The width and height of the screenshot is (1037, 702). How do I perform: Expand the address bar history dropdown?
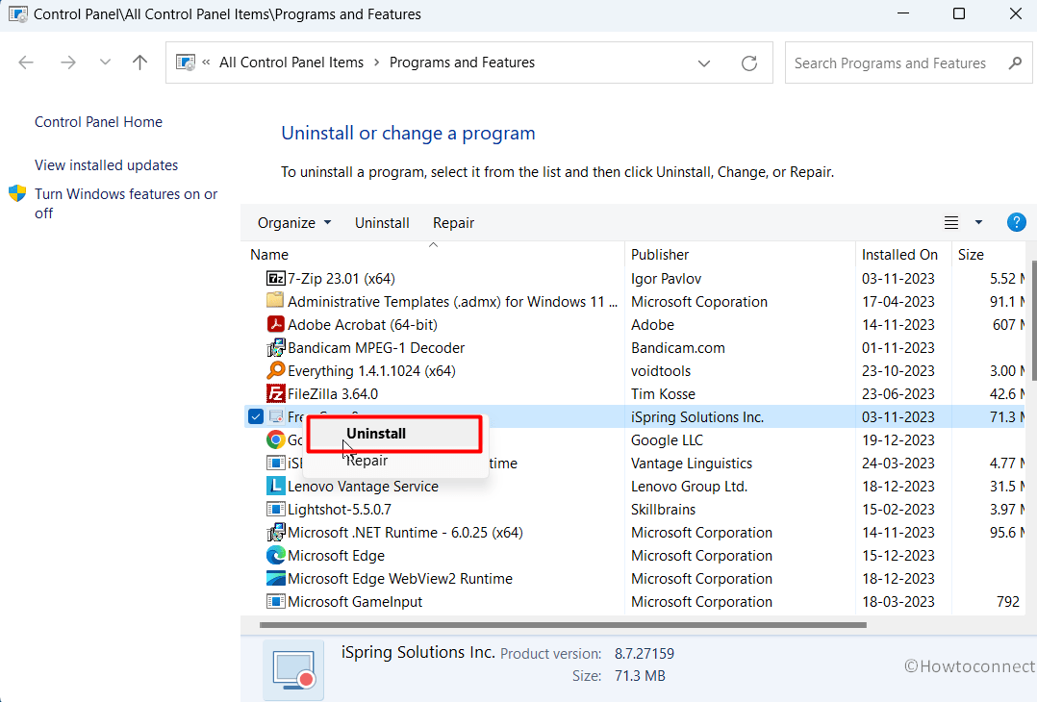click(x=704, y=63)
